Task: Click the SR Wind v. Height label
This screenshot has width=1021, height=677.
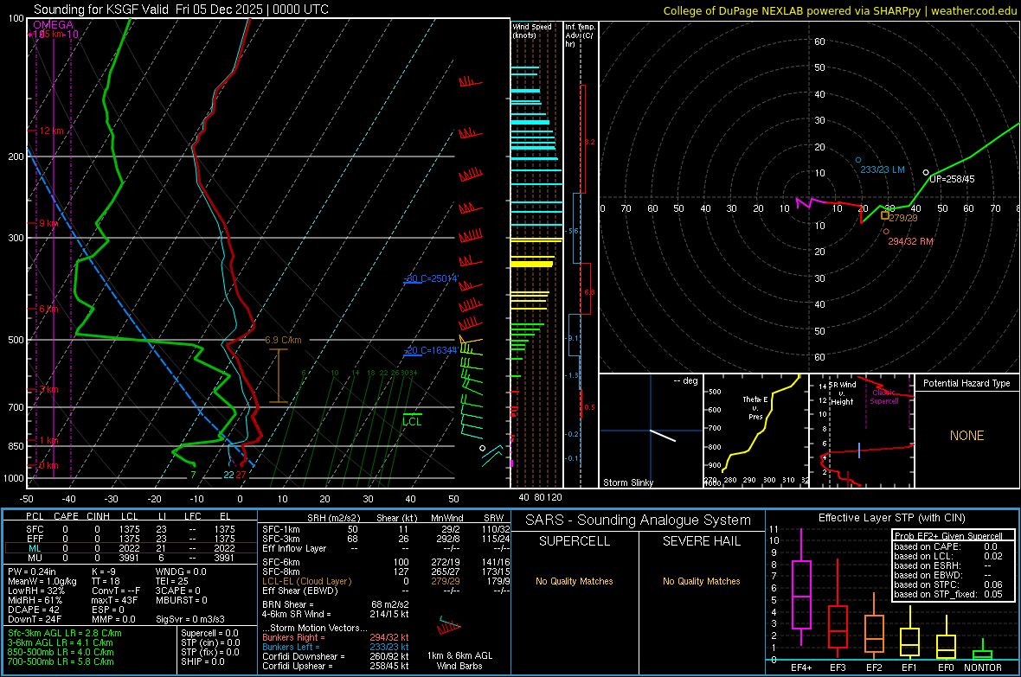Action: [x=842, y=393]
